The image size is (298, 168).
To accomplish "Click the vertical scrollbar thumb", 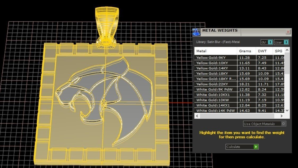I will (x=287, y=63).
